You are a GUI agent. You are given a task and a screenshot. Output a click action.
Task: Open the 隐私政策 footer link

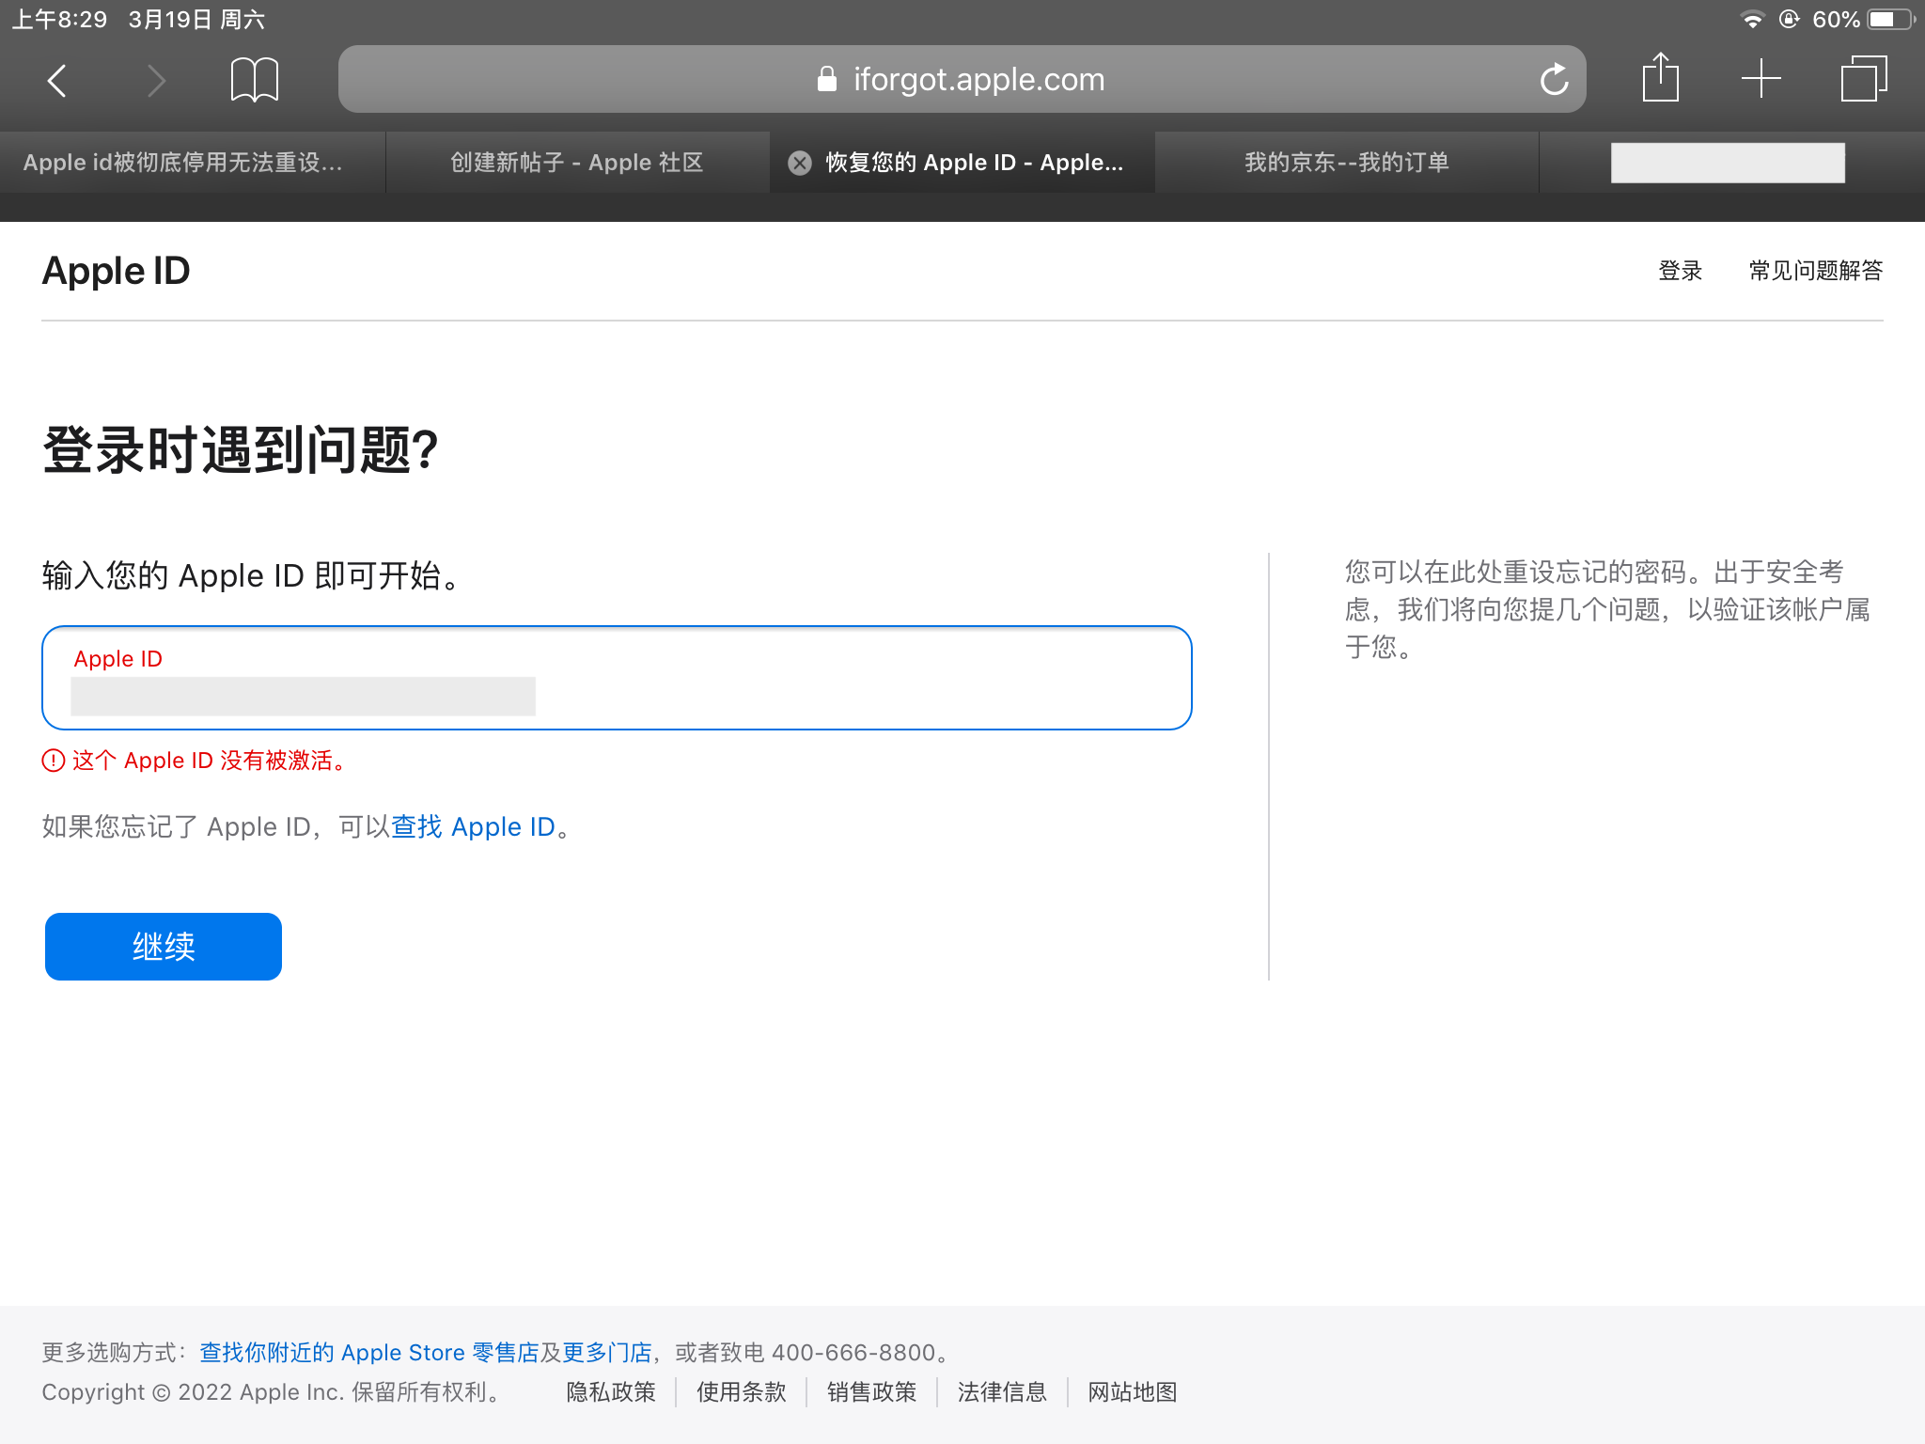click(610, 1391)
